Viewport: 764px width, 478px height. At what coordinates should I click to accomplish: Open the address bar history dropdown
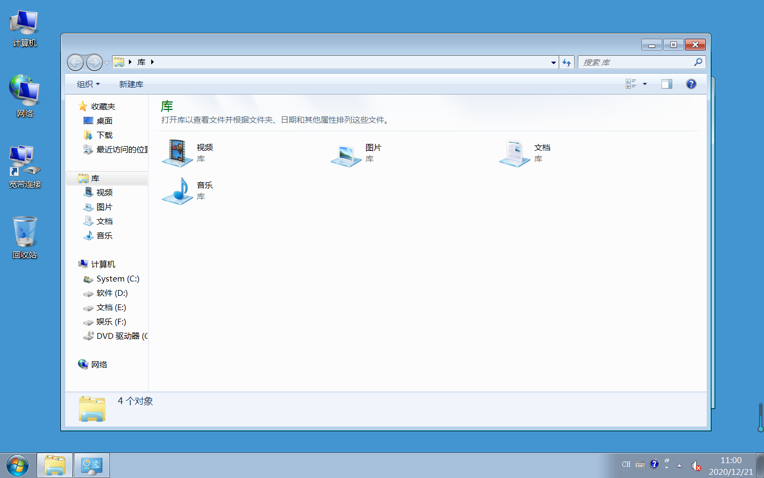click(x=553, y=62)
